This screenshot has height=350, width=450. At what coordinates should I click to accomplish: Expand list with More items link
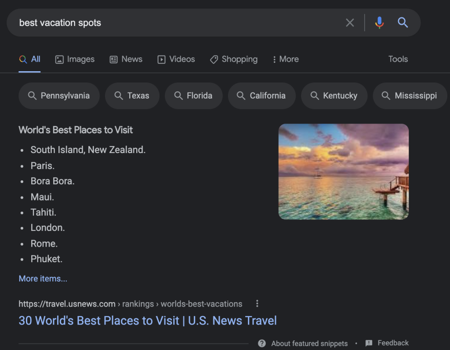pyautogui.click(x=43, y=279)
